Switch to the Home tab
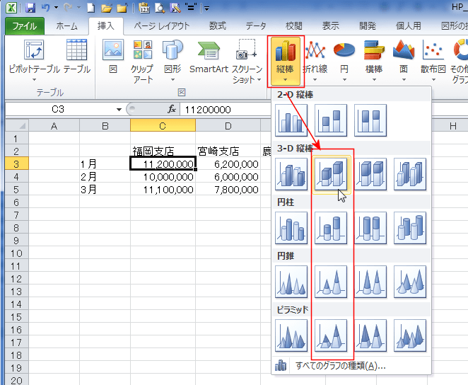This screenshot has height=385, width=468. pyautogui.click(x=66, y=26)
